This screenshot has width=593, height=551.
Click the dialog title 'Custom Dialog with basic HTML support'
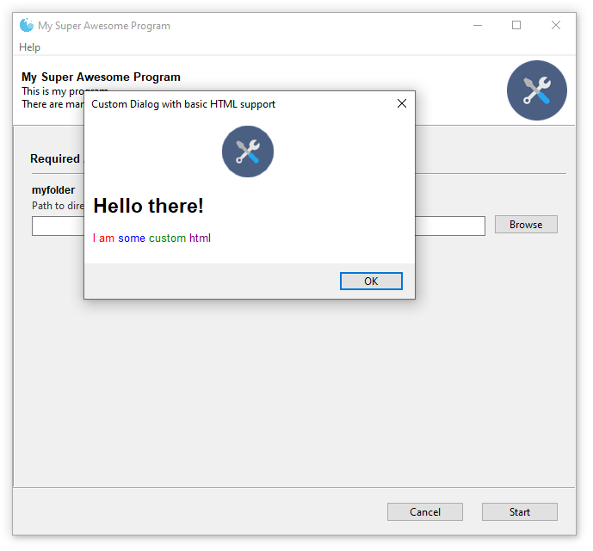tap(183, 104)
